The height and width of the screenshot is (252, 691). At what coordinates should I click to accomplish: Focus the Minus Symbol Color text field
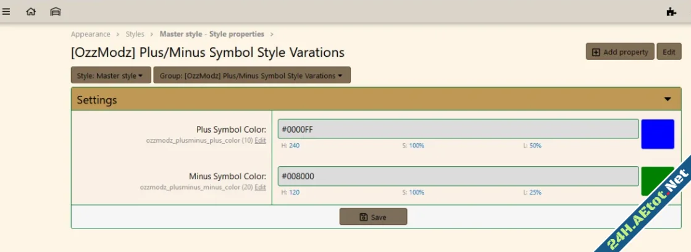click(458, 176)
